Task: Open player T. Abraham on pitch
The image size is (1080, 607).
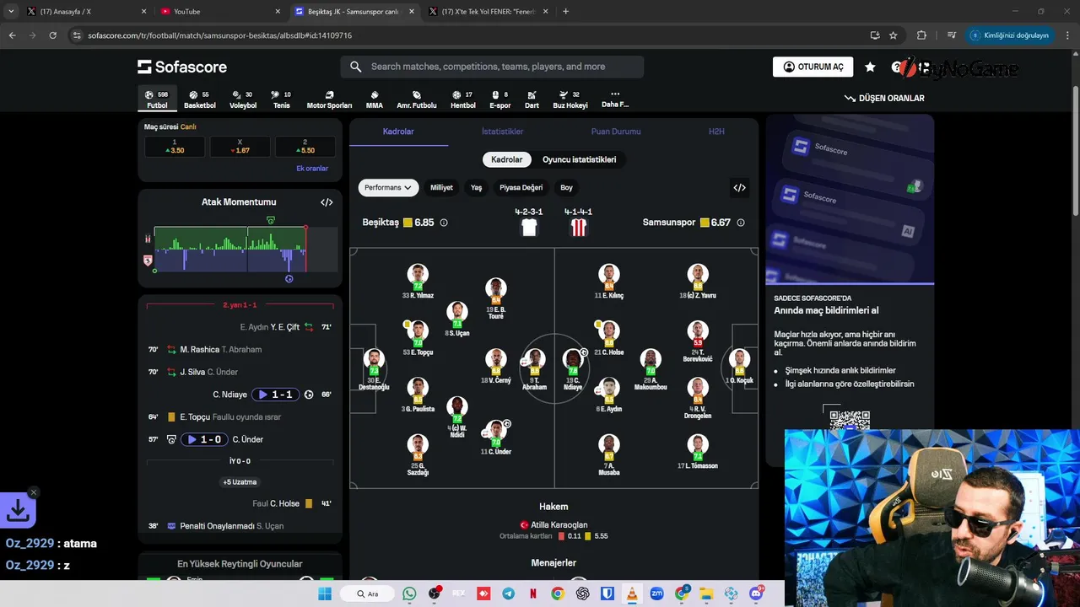Action: point(534,368)
